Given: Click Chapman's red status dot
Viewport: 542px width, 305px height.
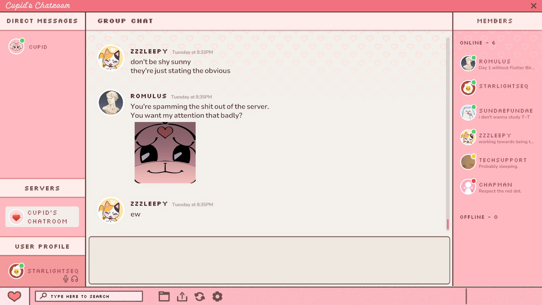Looking at the screenshot, I should point(474,180).
